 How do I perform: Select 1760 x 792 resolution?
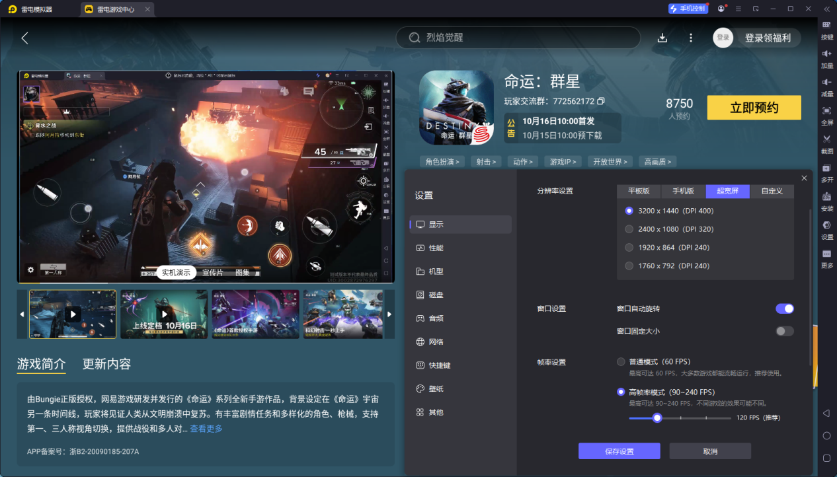tap(629, 266)
